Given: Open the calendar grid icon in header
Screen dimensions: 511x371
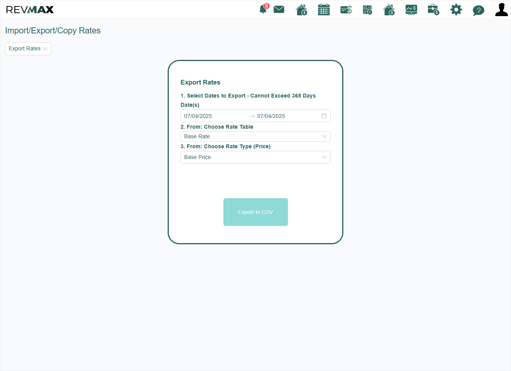Looking at the screenshot, I should pyautogui.click(x=324, y=10).
